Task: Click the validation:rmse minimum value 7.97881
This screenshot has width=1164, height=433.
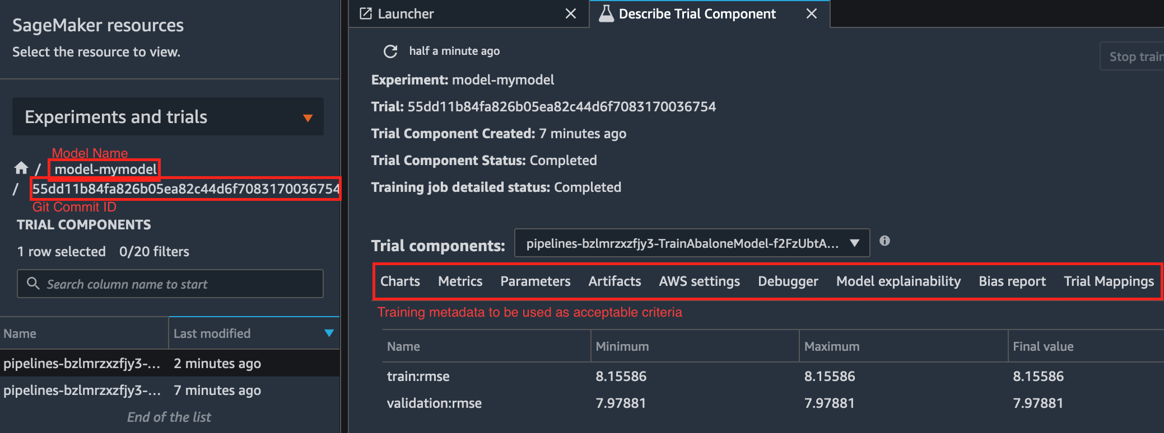Action: [621, 403]
